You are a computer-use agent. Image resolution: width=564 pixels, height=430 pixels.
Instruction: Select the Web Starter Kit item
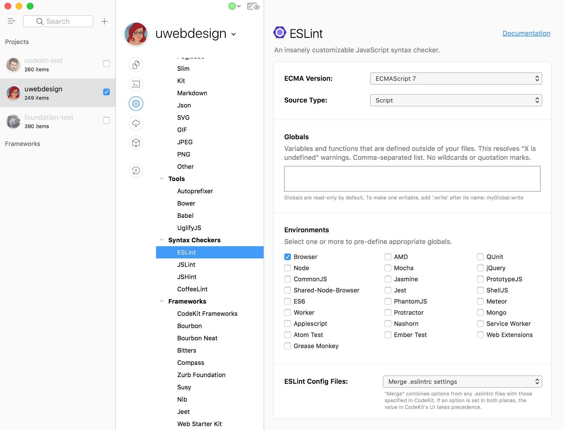(200, 424)
